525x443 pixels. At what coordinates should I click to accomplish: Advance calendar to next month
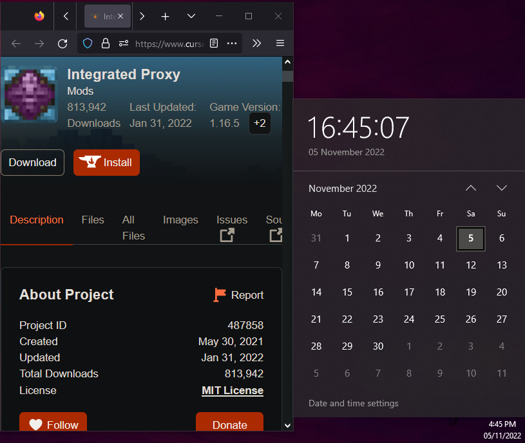(502, 188)
